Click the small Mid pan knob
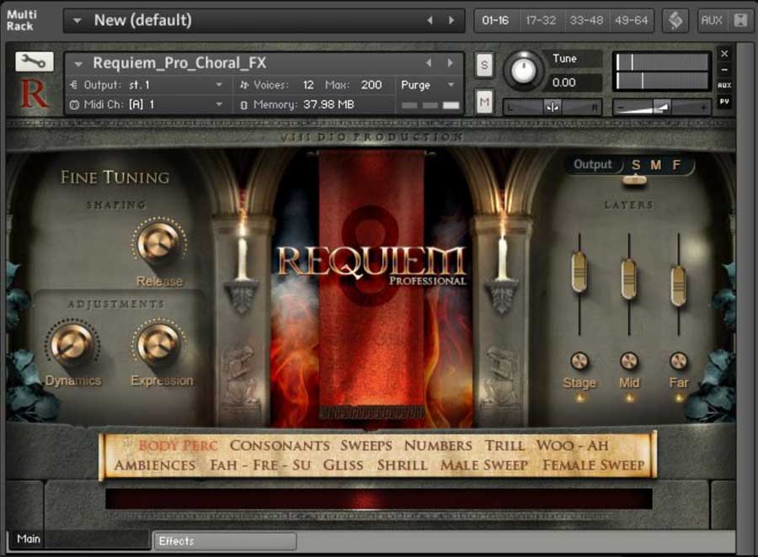The image size is (758, 557). click(x=628, y=361)
